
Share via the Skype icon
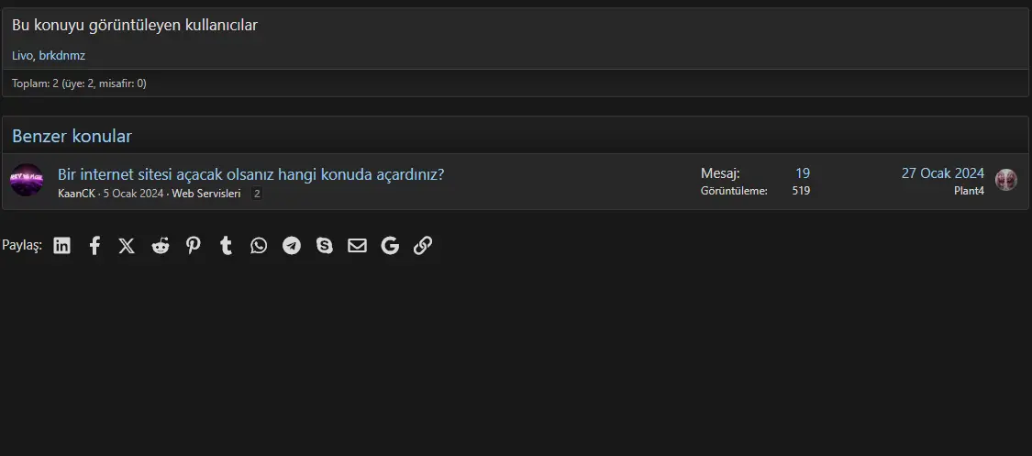point(325,246)
